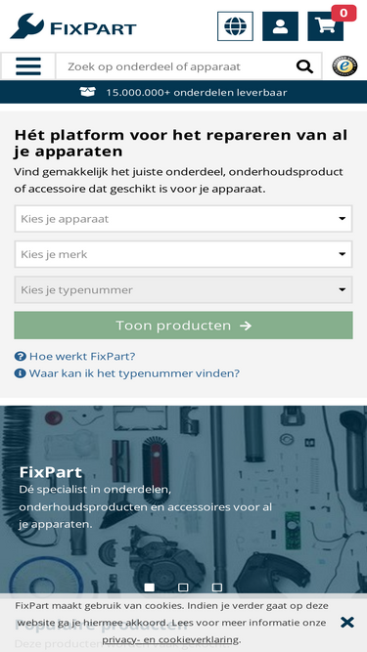
Task: Open the privacy- en cookieverklaring link
Action: [x=170, y=639]
